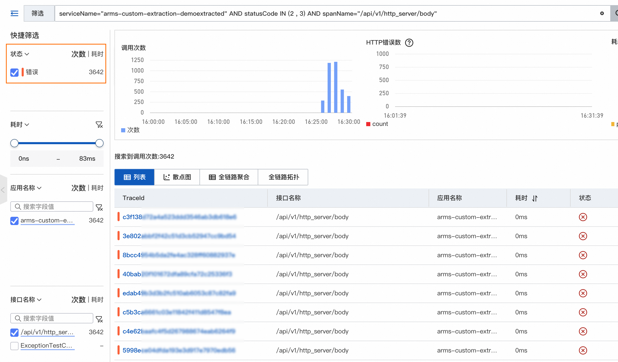
Task: Expand the 状态 quick filter dropdown
Action: (x=20, y=54)
